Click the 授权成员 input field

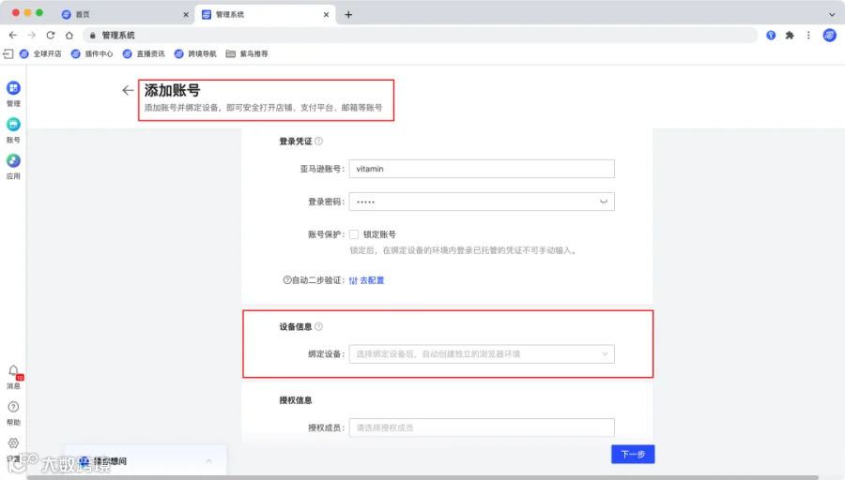pyautogui.click(x=482, y=427)
